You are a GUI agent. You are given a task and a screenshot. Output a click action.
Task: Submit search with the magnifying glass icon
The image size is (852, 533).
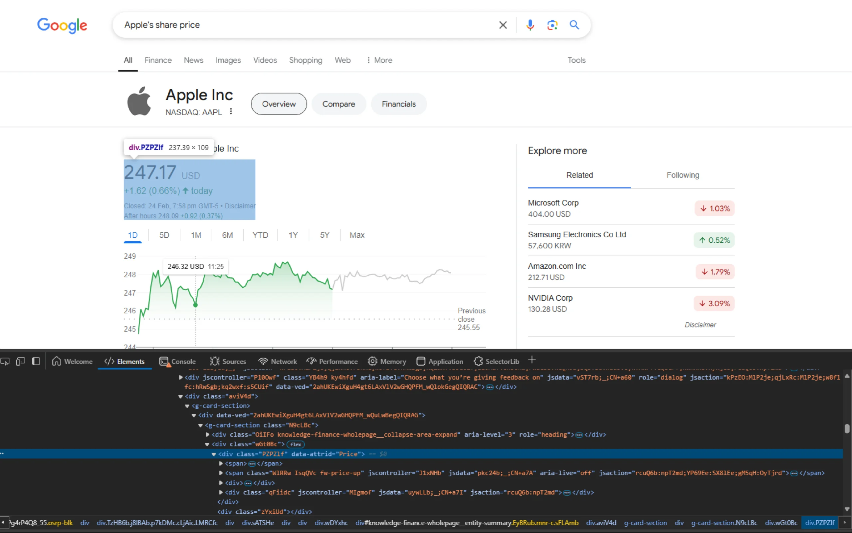(574, 25)
